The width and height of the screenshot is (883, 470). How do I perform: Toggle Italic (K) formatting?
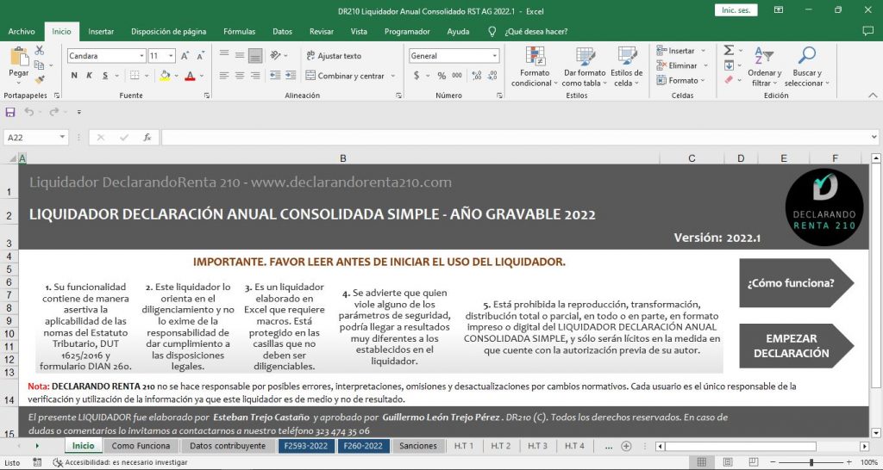click(x=89, y=76)
